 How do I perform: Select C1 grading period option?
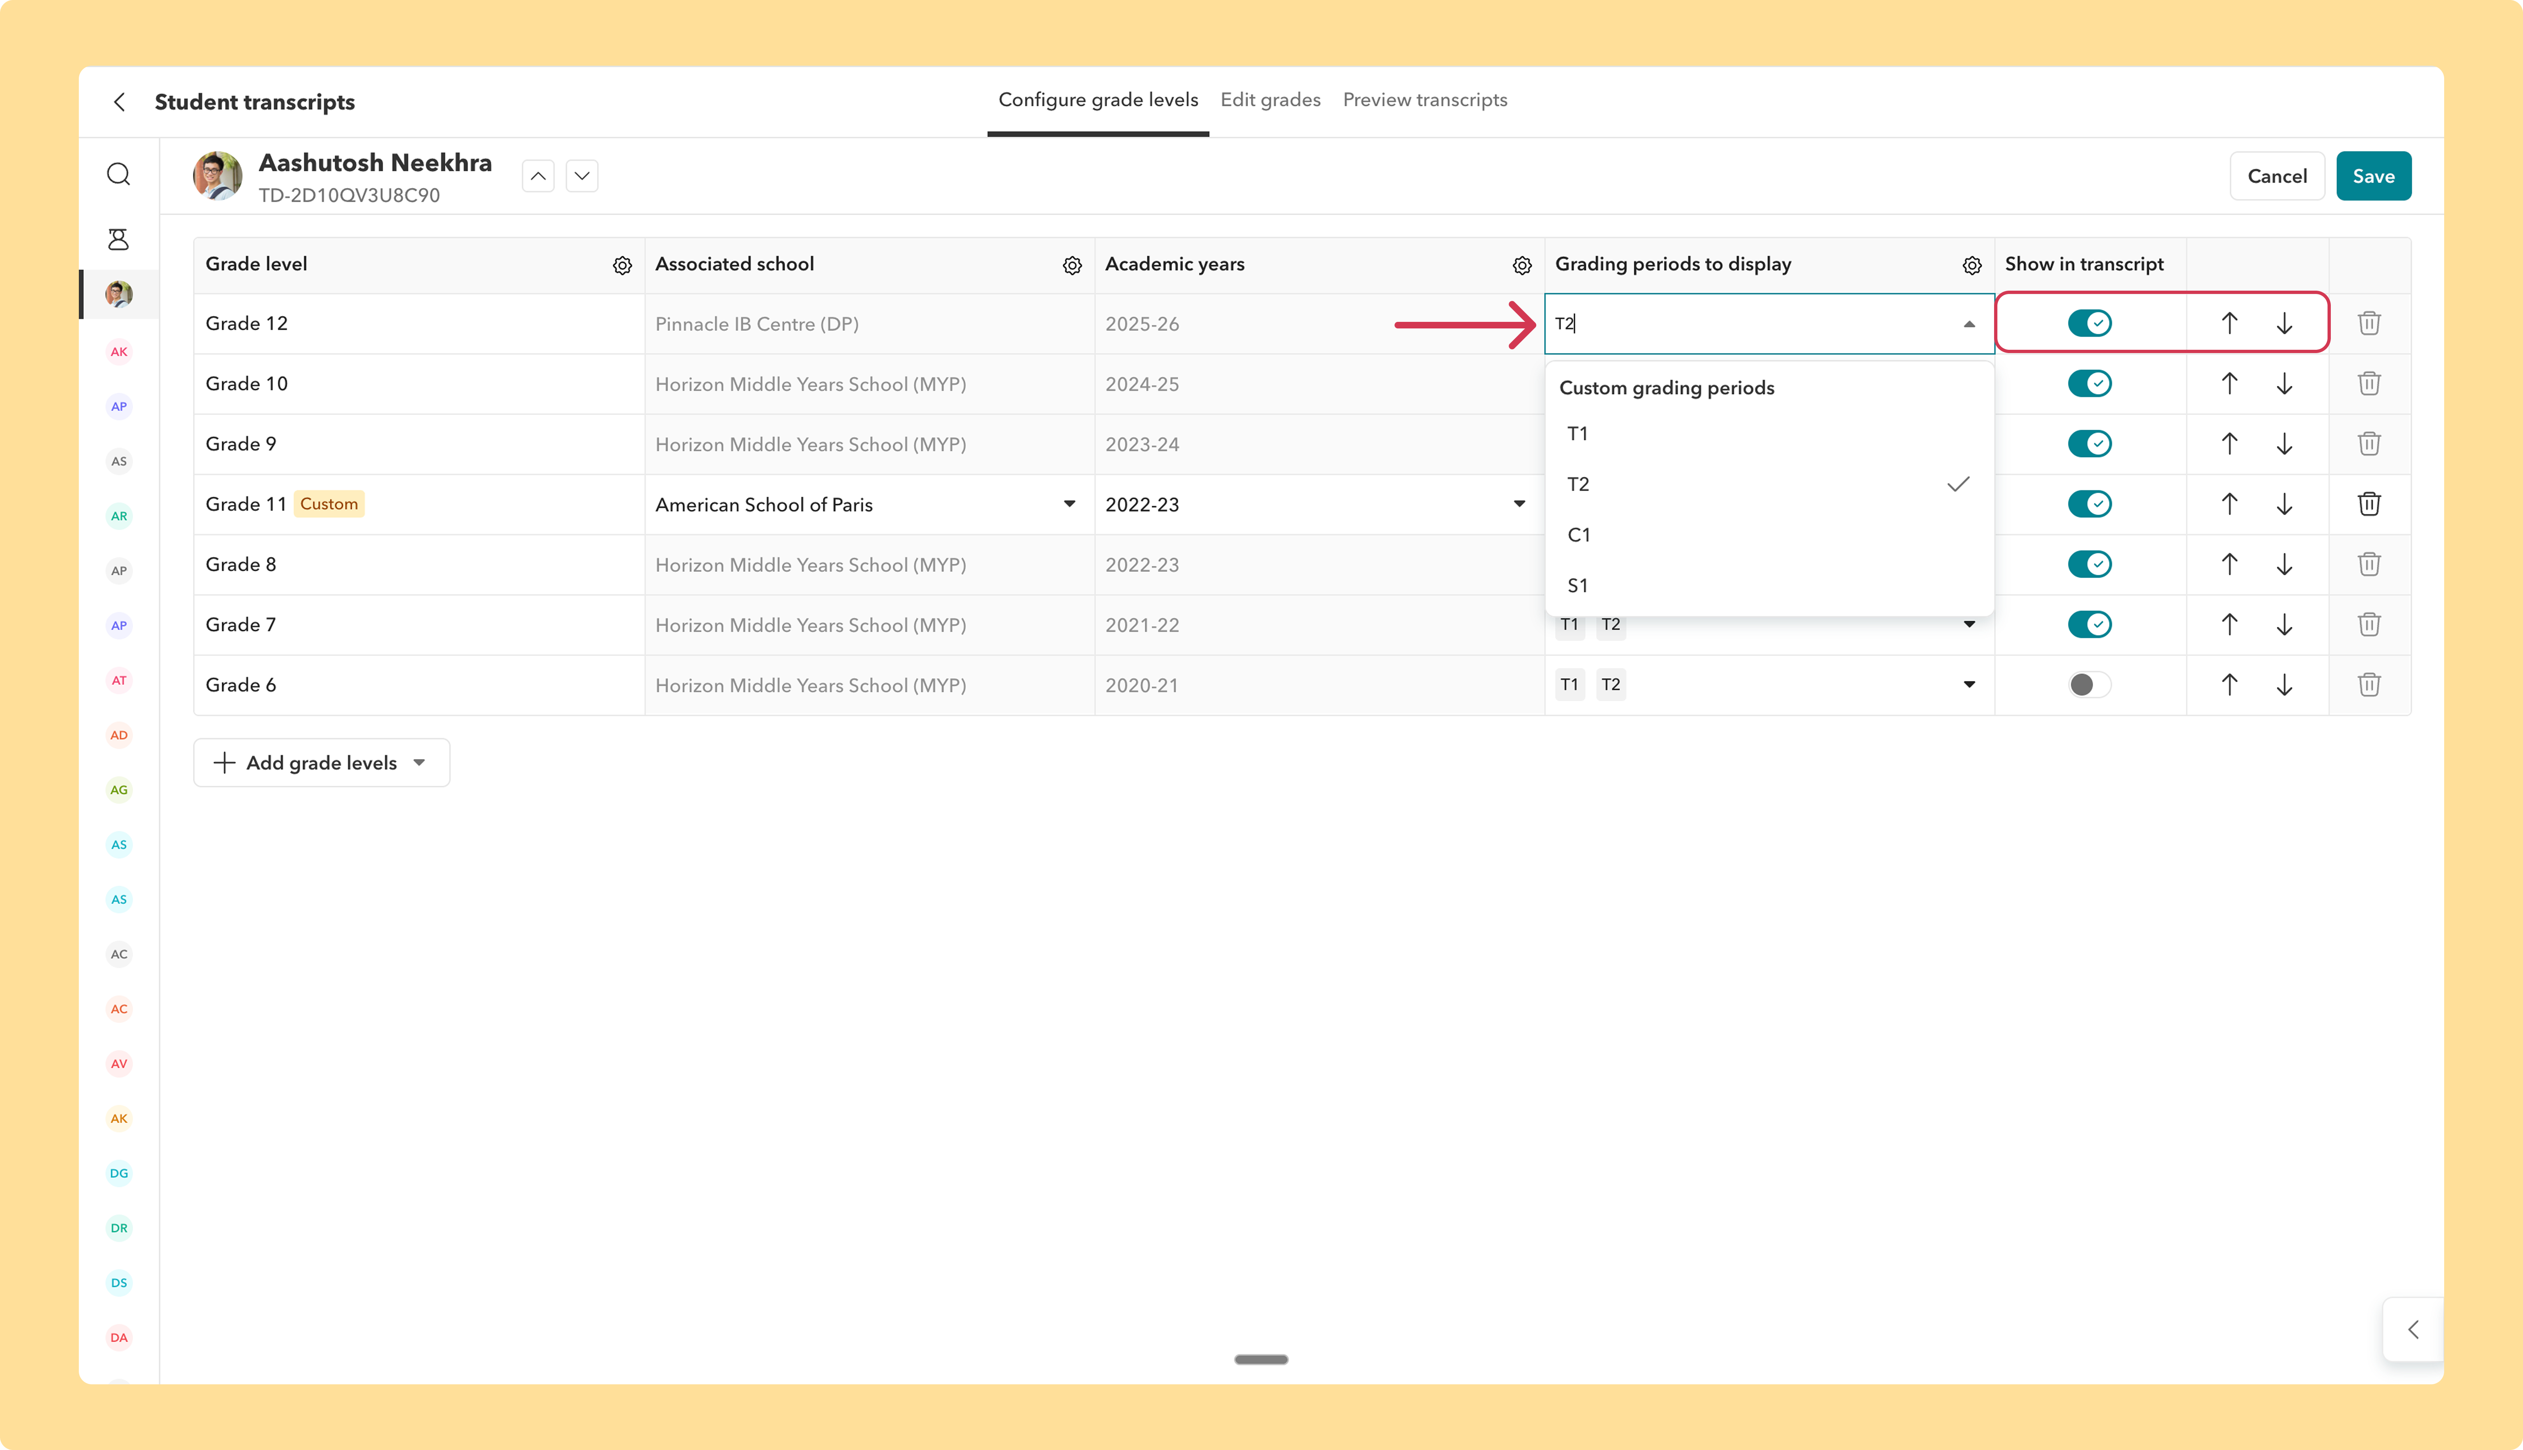[x=1769, y=535]
